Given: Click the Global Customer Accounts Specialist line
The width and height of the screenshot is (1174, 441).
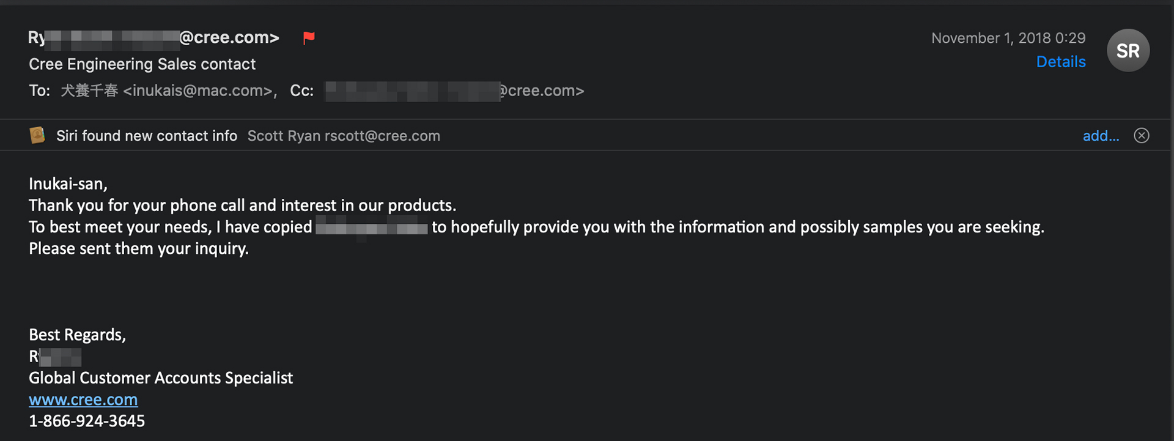Looking at the screenshot, I should (x=161, y=378).
